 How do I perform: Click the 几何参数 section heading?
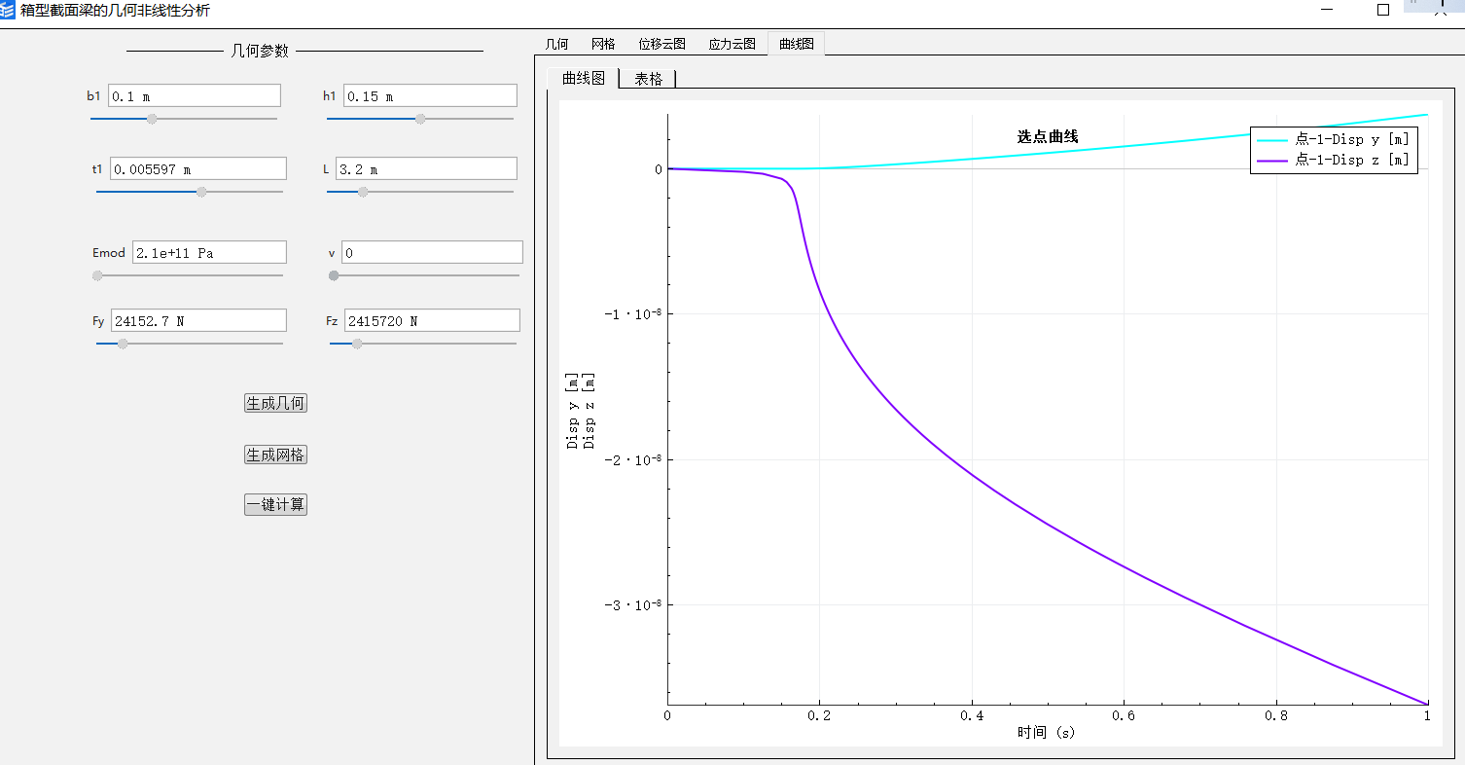[x=260, y=51]
